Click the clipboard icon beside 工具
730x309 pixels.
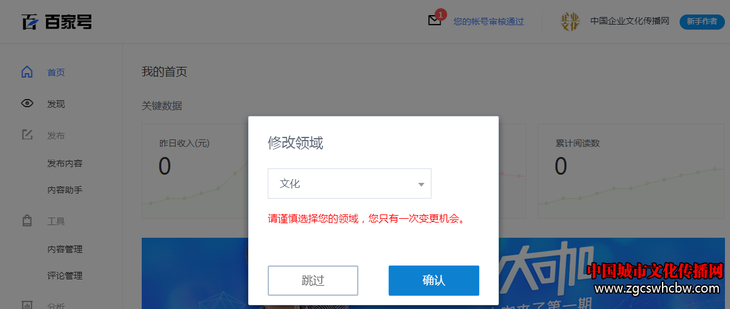tap(28, 221)
